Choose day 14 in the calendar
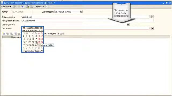Viewport: 172px width, 96px height. click(27, 39)
